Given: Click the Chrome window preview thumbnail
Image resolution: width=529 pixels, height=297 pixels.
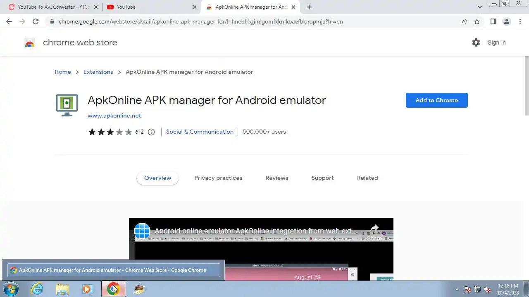Looking at the screenshot, I should pyautogui.click(x=114, y=270).
